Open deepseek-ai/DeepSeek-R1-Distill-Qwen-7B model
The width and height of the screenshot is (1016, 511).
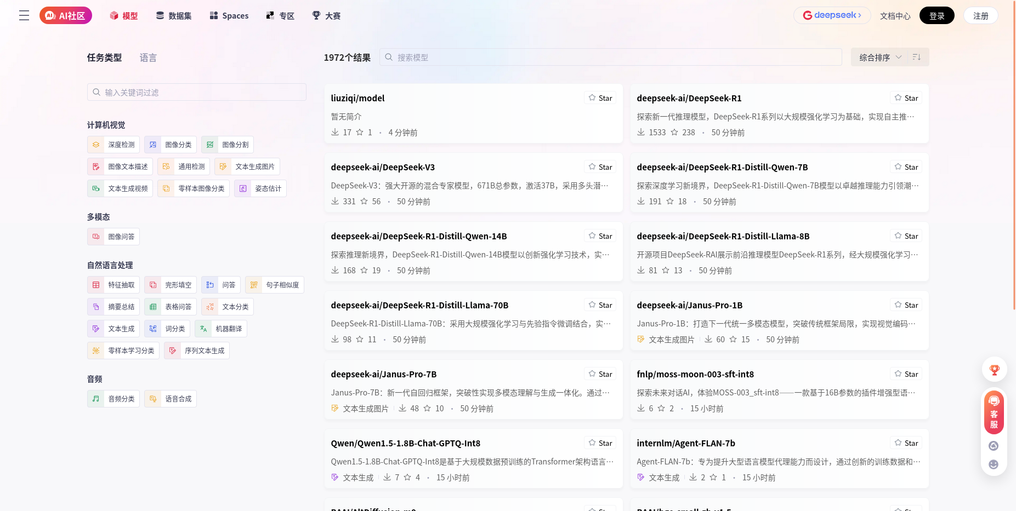722,167
